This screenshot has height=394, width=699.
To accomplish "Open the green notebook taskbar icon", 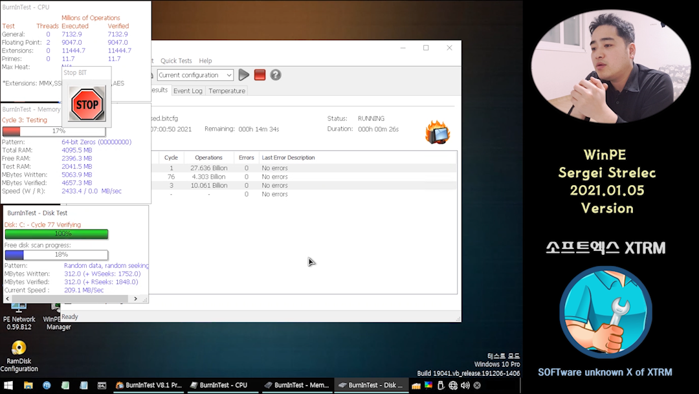I will pos(65,385).
